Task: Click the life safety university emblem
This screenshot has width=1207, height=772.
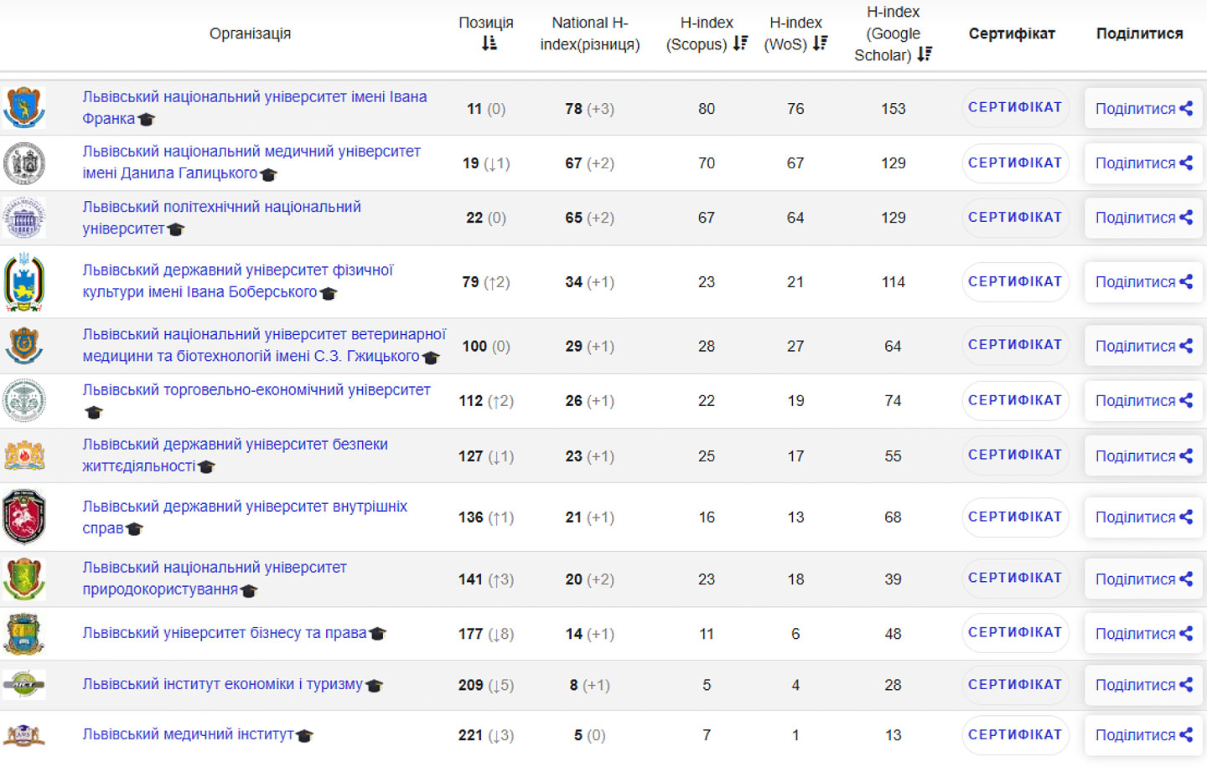Action: [x=24, y=456]
